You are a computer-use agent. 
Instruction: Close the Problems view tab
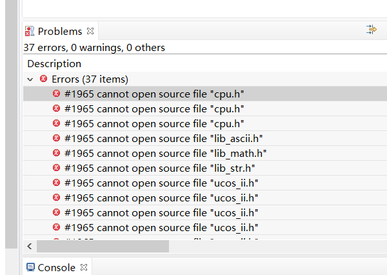[x=90, y=31]
